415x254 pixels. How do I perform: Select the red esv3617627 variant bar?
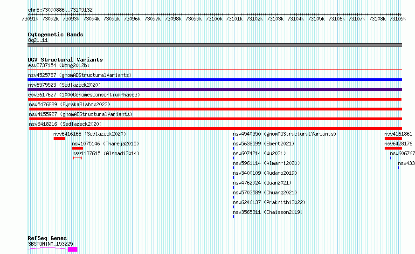point(214,99)
